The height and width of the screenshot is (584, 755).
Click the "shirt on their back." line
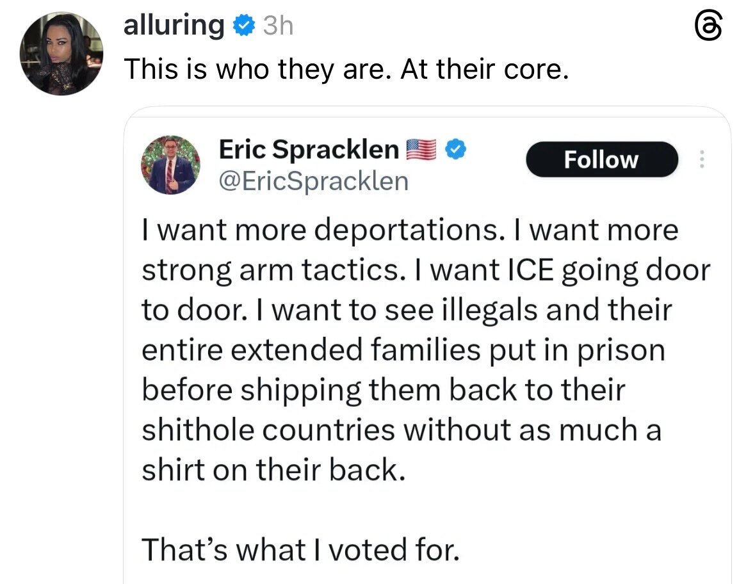pyautogui.click(x=273, y=470)
